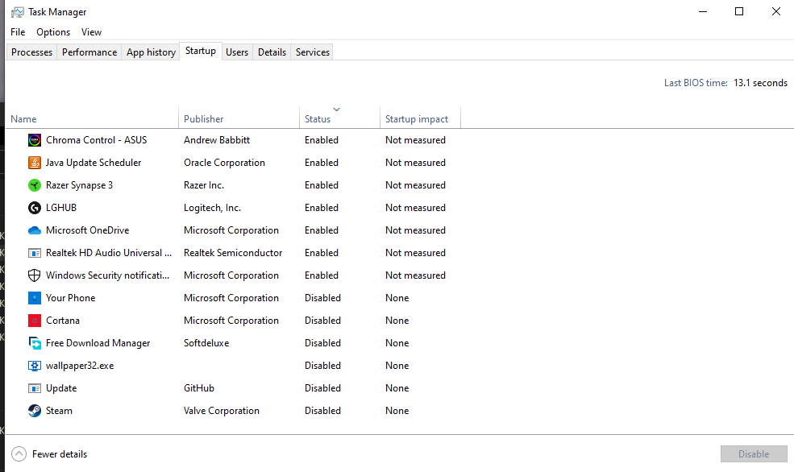Open the Options menu
This screenshot has width=794, height=472.
(x=52, y=31)
